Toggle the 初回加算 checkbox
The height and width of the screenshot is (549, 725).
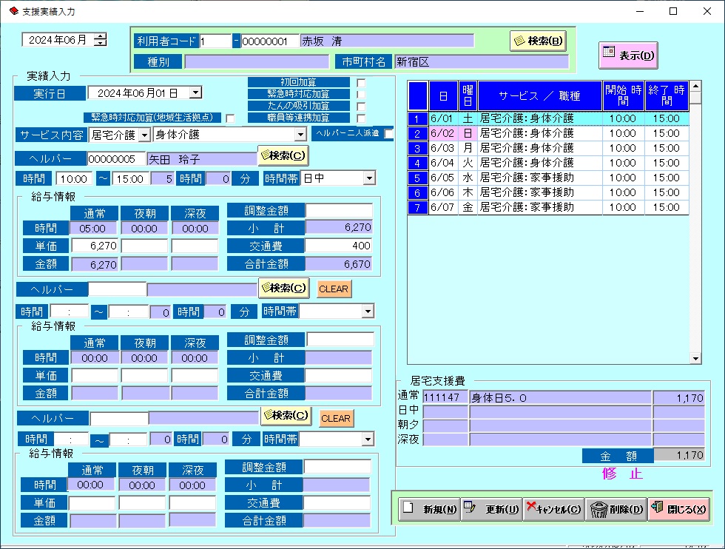pyautogui.click(x=361, y=83)
